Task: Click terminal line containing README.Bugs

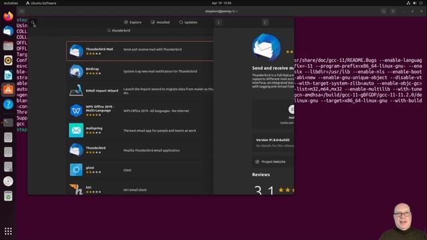Action: [358, 60]
